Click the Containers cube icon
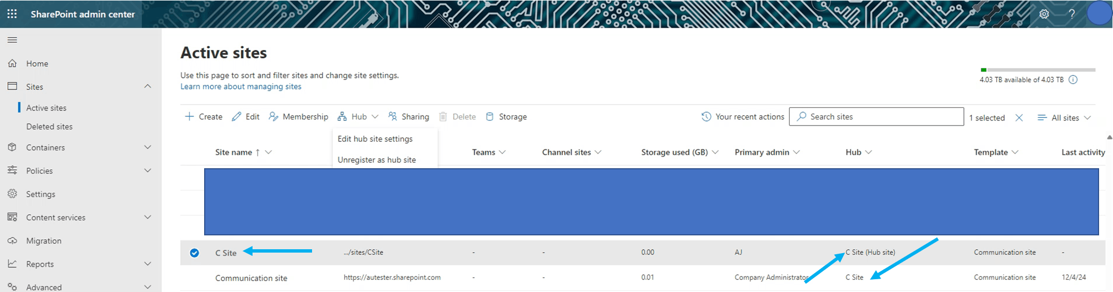The width and height of the screenshot is (1113, 292). point(12,147)
